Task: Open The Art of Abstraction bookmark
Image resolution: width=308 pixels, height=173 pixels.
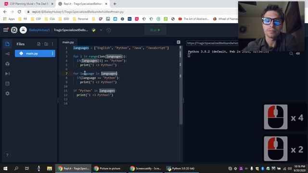Action: coord(194,19)
